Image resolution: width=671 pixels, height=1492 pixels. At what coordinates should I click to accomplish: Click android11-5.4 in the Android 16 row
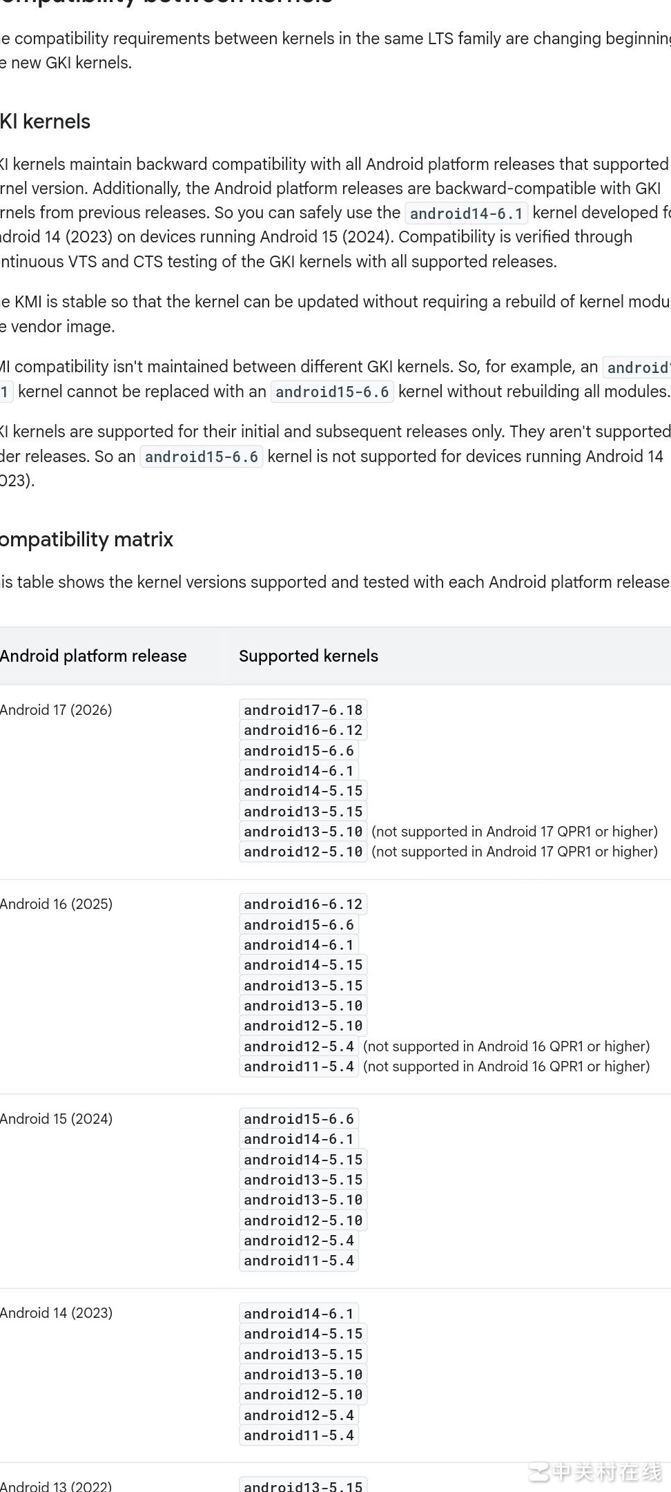(x=299, y=1067)
